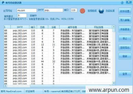Click the red video tutorial circle icon

pos(82,11)
